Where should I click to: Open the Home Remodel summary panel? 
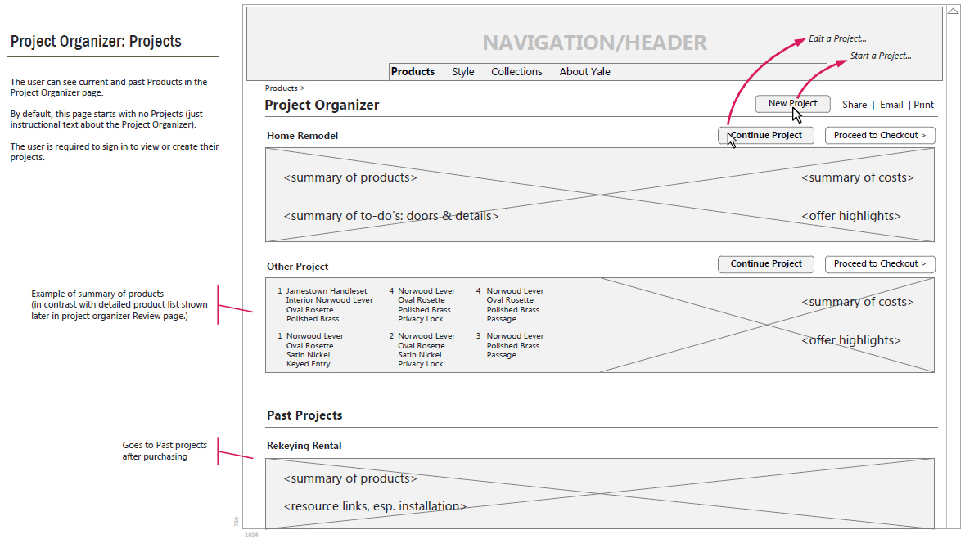click(599, 195)
